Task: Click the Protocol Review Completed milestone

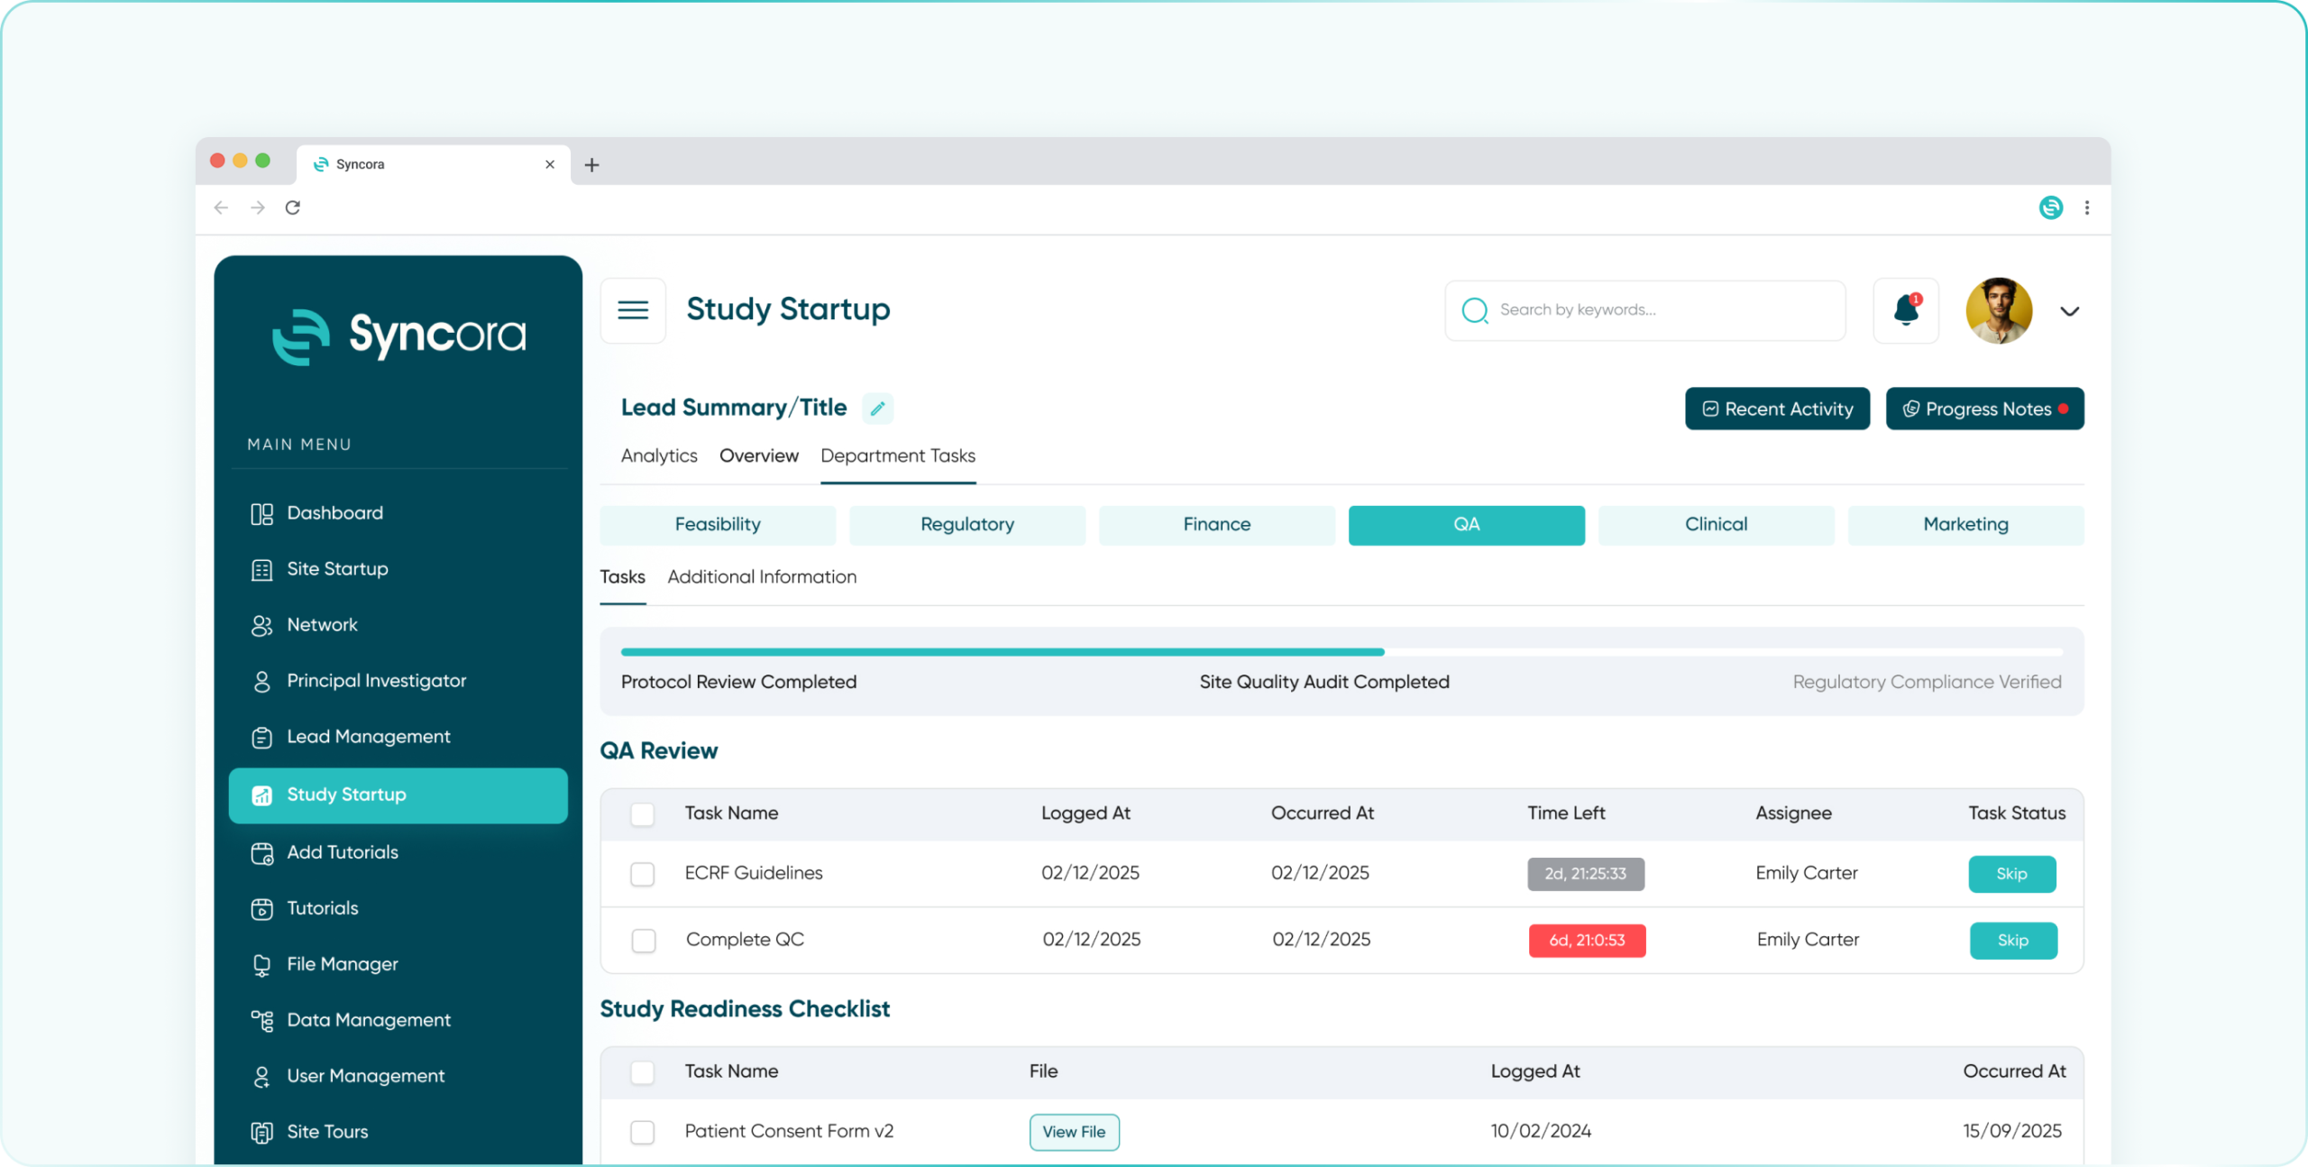Action: 738,682
